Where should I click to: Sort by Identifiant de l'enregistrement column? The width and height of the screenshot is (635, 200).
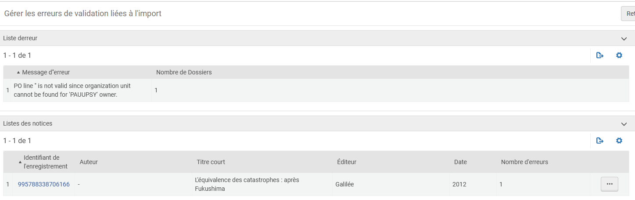tap(45, 162)
